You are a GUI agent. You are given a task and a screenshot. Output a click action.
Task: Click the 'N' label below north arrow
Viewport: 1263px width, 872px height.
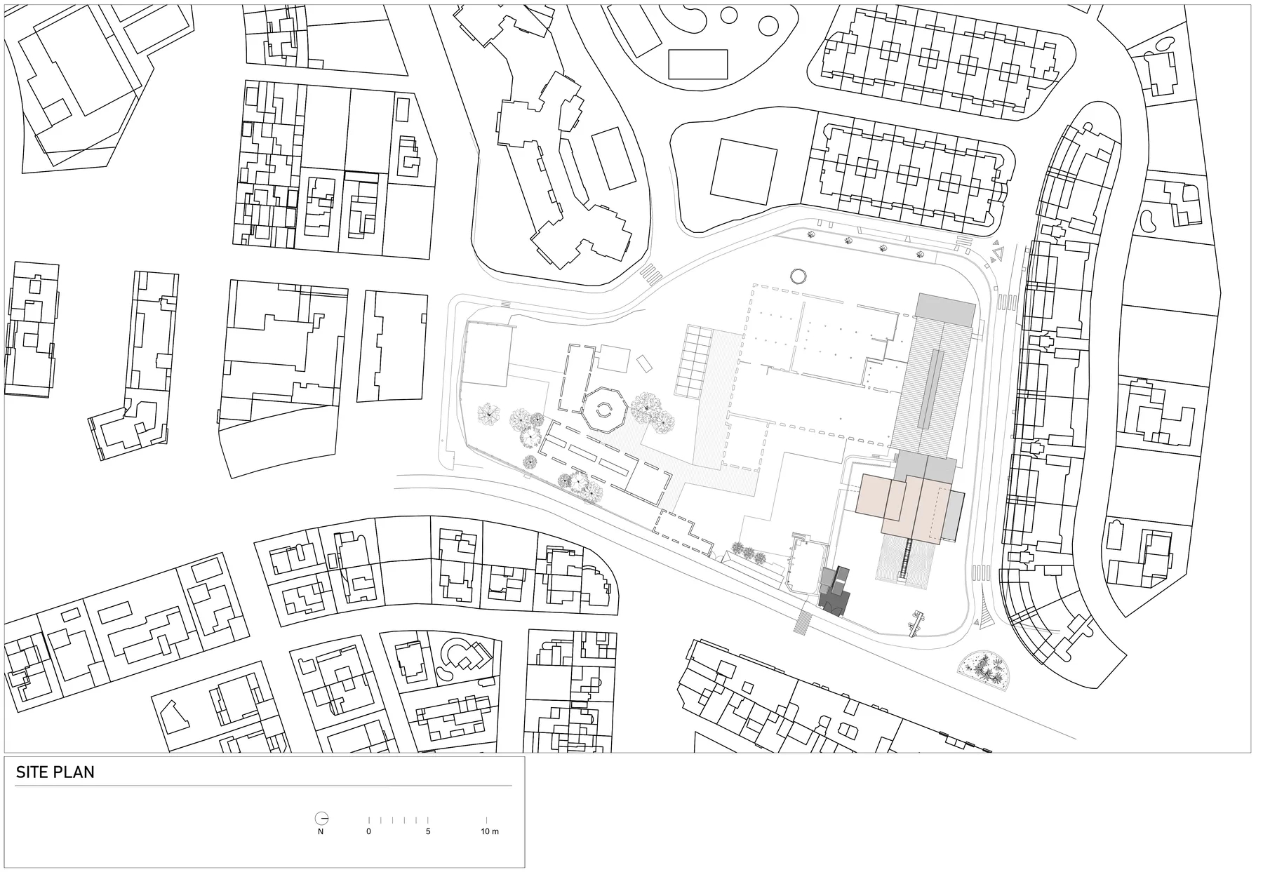[x=321, y=832]
